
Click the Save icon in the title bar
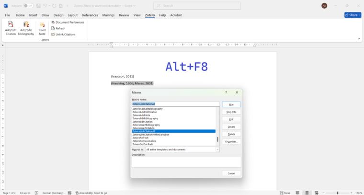(x=38, y=6)
